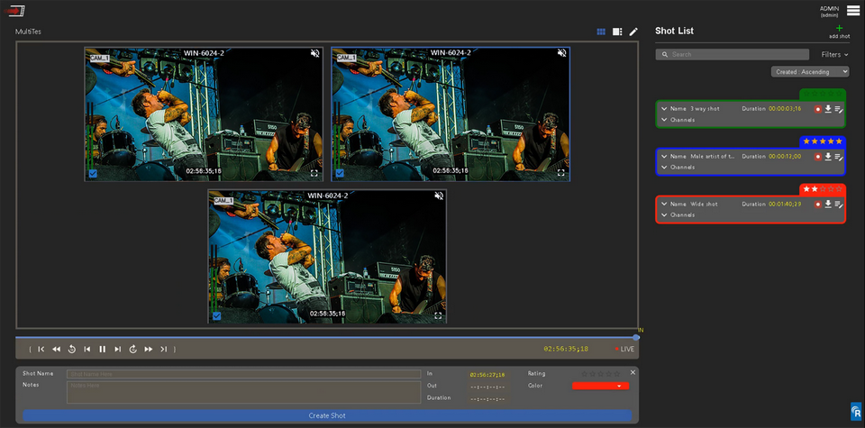
Task: Expand Name row of Wide shot
Action: click(664, 204)
